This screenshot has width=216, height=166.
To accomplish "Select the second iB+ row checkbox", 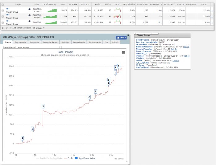I will click(3, 16).
